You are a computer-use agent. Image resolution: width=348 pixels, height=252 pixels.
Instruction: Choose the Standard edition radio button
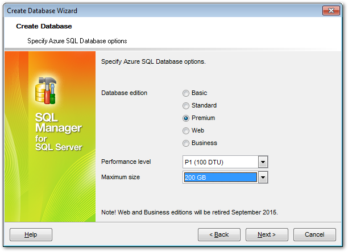click(186, 105)
